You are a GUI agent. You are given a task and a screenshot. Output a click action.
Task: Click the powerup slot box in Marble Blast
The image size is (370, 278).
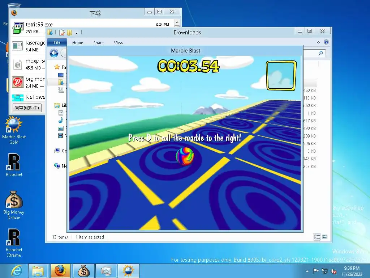coord(281,75)
